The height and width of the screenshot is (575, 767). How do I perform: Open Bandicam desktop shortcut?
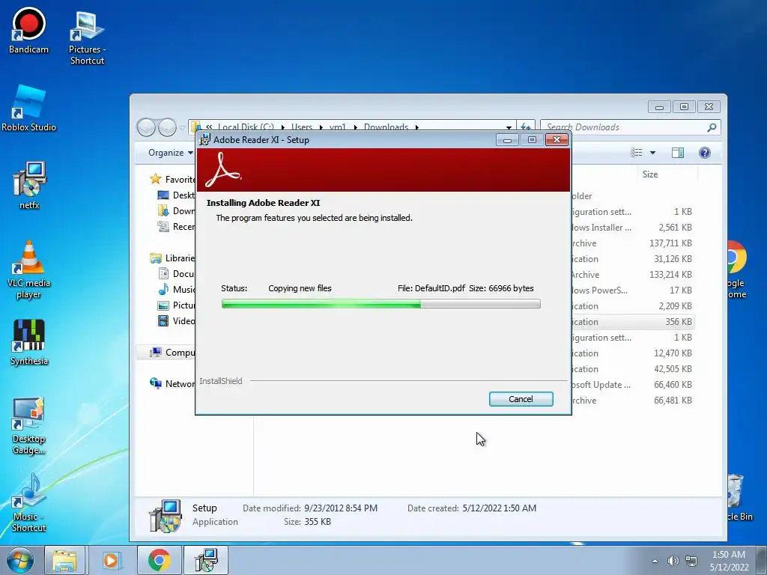point(29,30)
